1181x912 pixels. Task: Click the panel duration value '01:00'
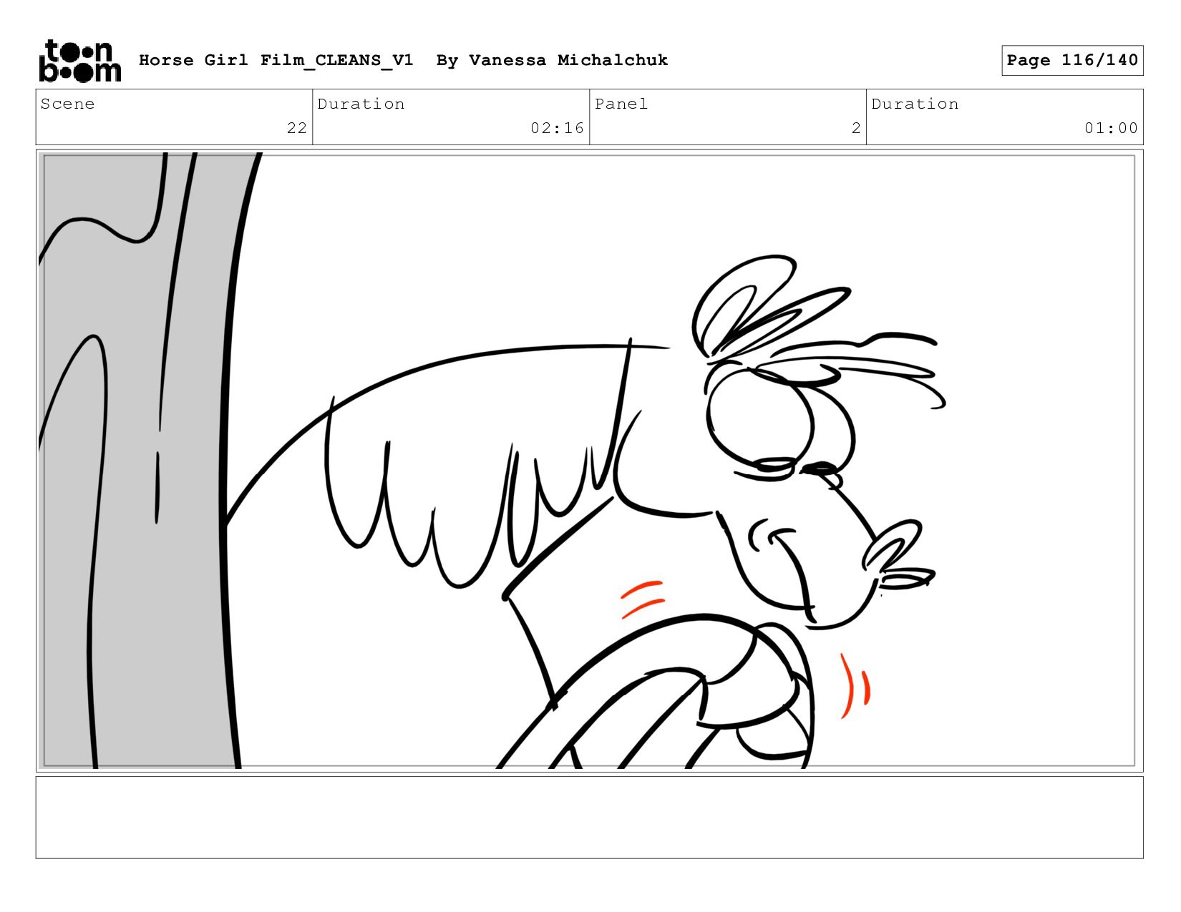point(1111,128)
